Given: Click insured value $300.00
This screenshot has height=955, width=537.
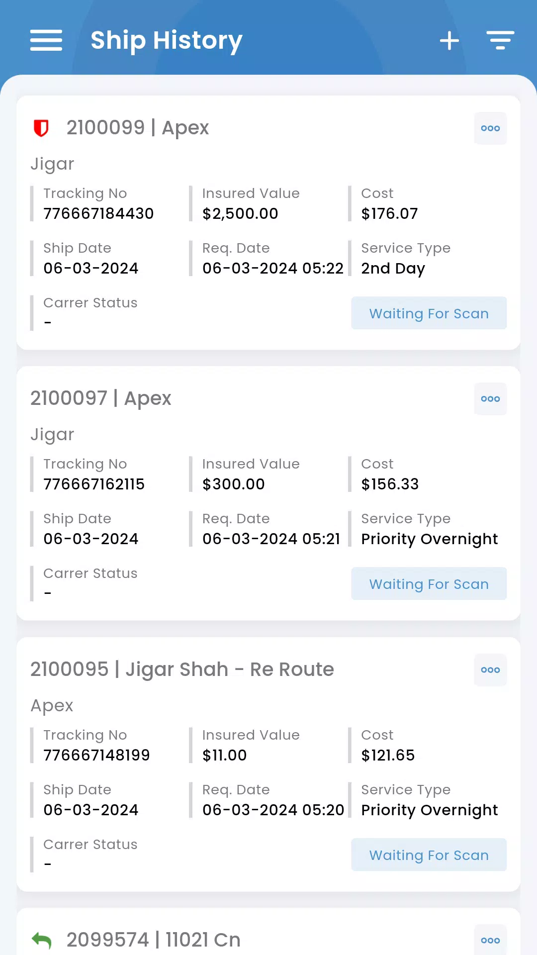Looking at the screenshot, I should click(x=234, y=484).
